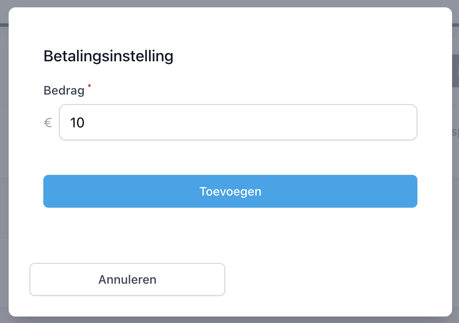Place cursor at right end of Bedrag input

point(407,122)
